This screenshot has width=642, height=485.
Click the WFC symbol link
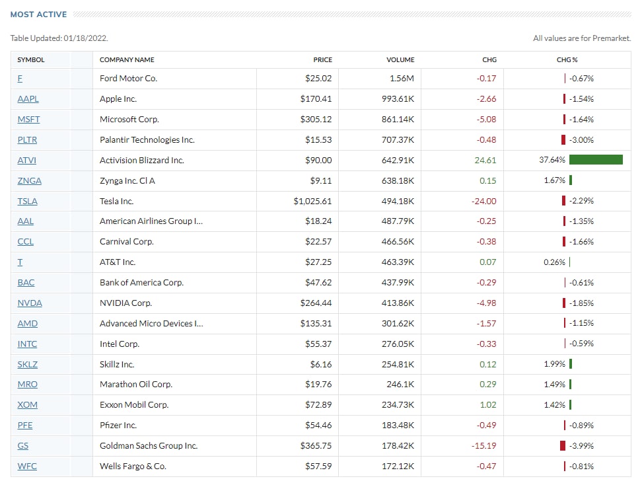(x=27, y=466)
